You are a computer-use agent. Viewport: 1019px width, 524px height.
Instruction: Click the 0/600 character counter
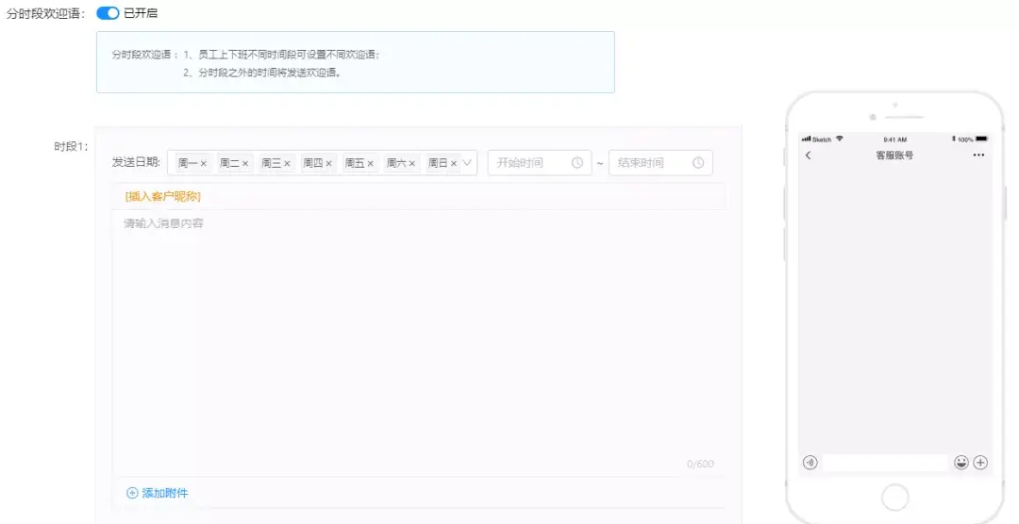700,464
